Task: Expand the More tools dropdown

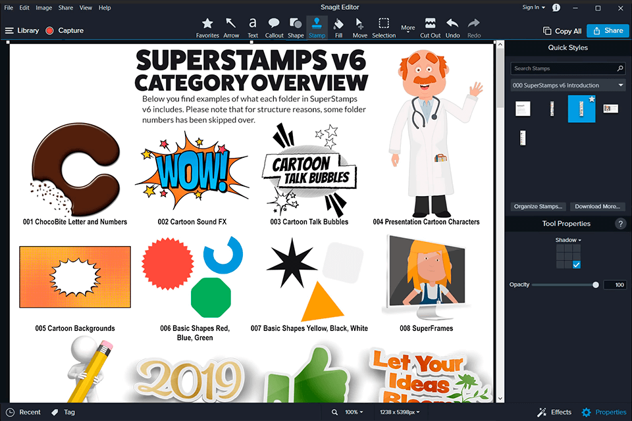Action: tap(408, 28)
